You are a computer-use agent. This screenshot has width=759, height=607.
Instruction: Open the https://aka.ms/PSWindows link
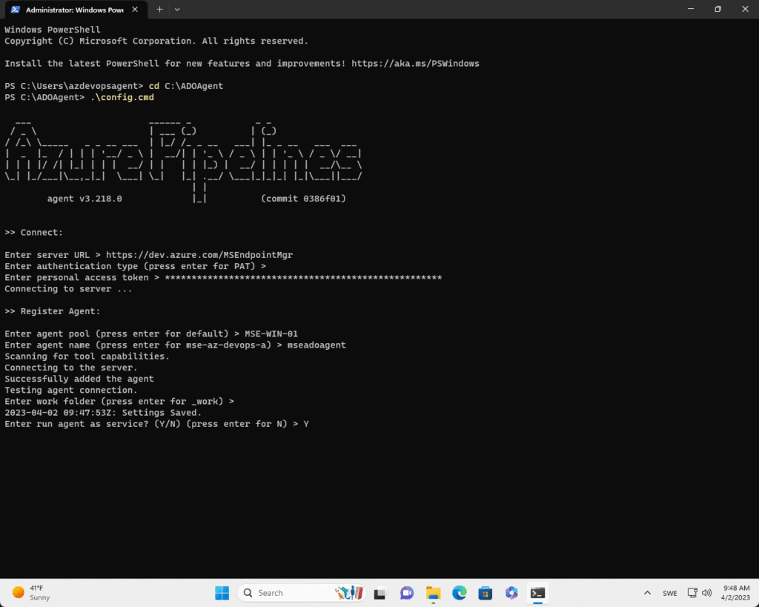pos(415,64)
